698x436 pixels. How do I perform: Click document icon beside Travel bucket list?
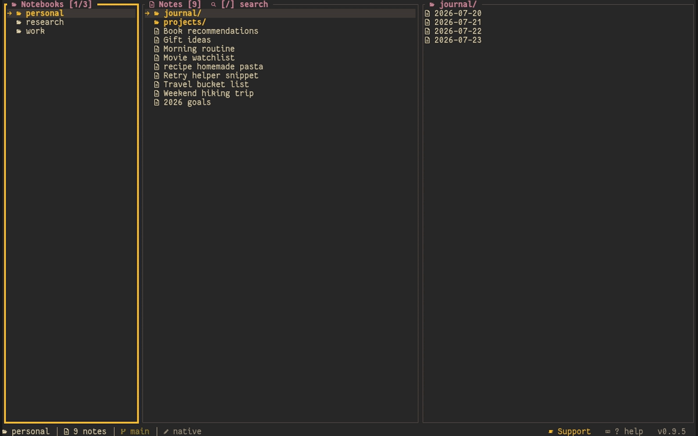tap(156, 84)
